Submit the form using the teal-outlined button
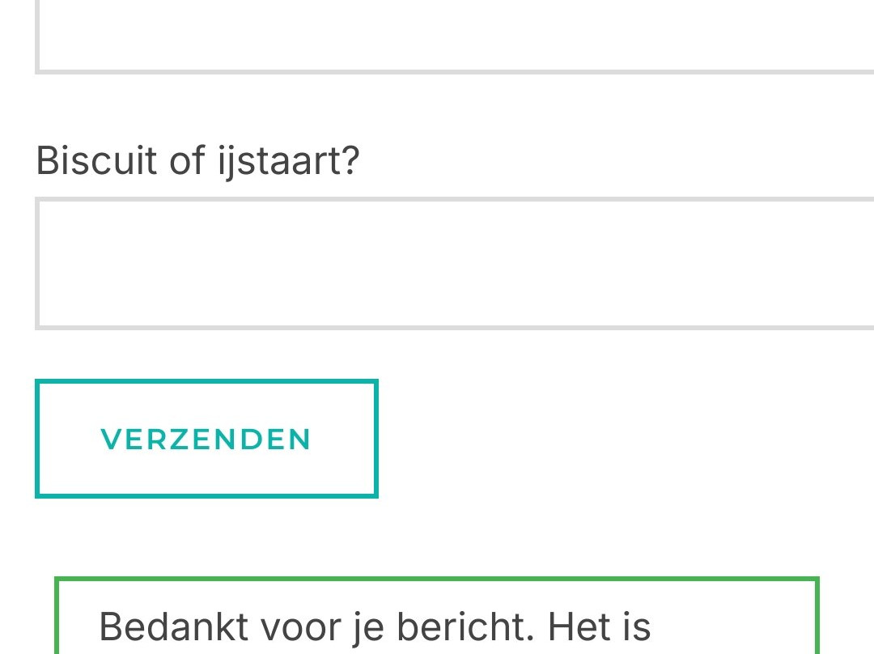Screen dimensions: 874x654 (206, 439)
